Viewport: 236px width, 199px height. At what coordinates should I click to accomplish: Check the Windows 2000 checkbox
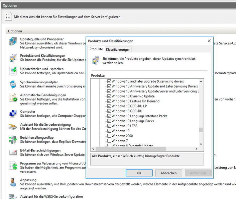tap(109, 136)
